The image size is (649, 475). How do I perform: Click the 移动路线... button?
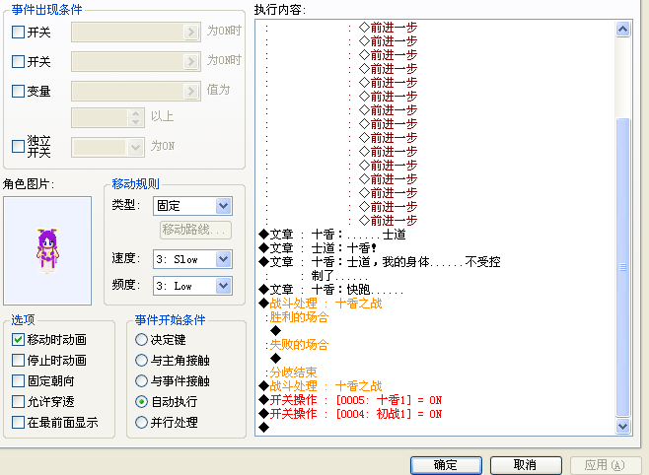pyautogui.click(x=195, y=230)
